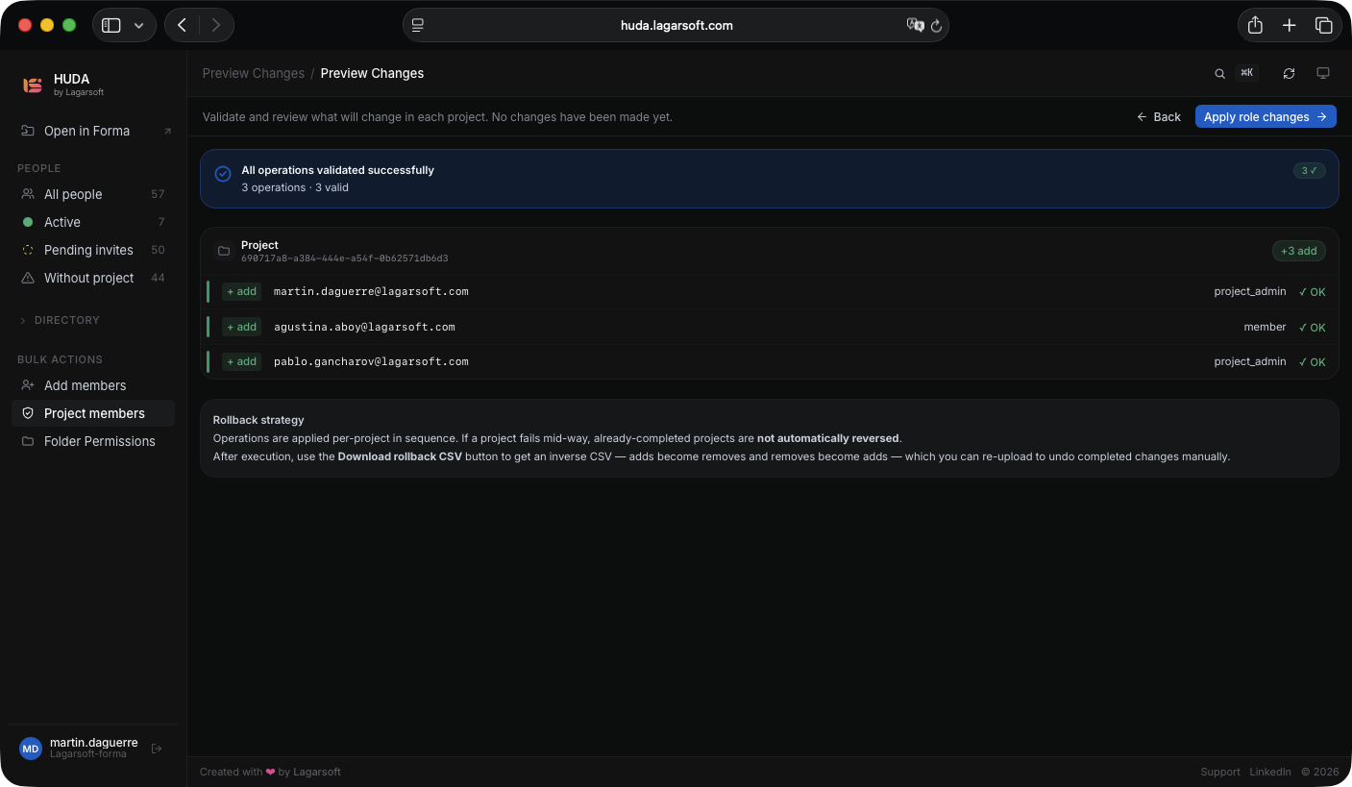Toggle the monitor display icon
1352x787 pixels.
pyautogui.click(x=1323, y=73)
